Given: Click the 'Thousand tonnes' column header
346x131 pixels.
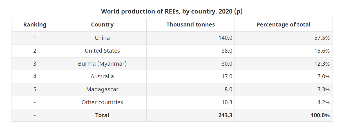Looking at the screenshot, I should pyautogui.click(x=191, y=25).
